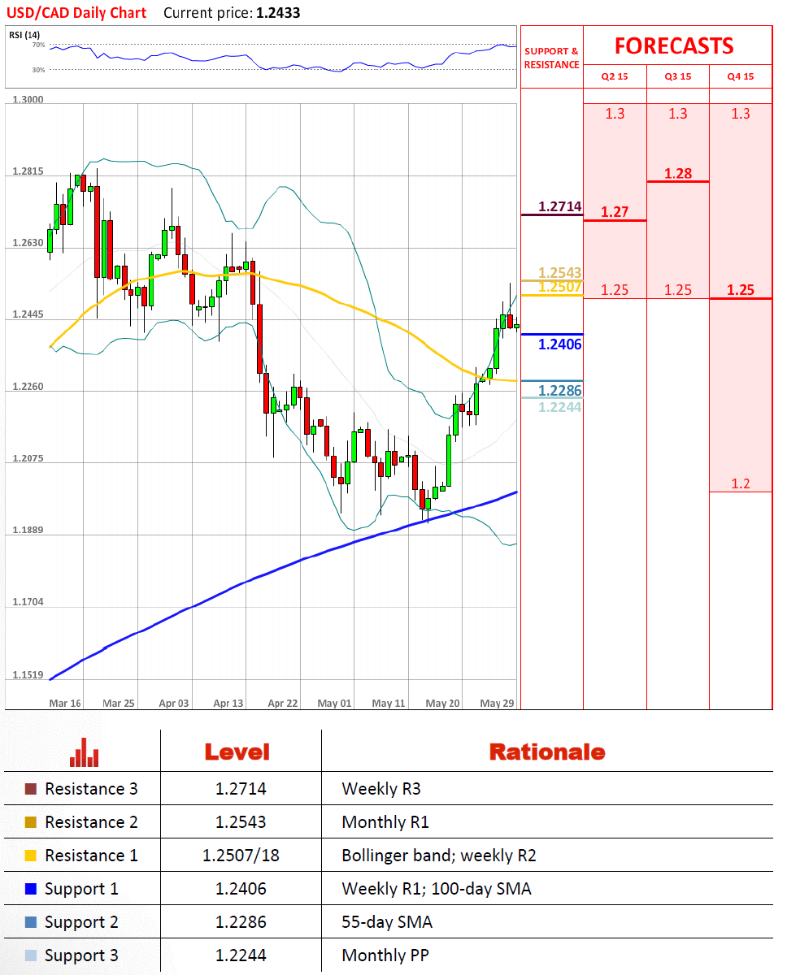Click the 1.2815 price axis label
This screenshot has width=787, height=975.
pos(28,171)
